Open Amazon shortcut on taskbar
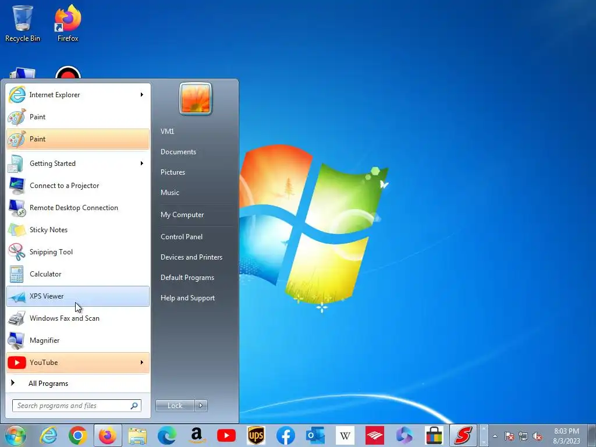Viewport: 596px width, 447px height. click(197, 435)
